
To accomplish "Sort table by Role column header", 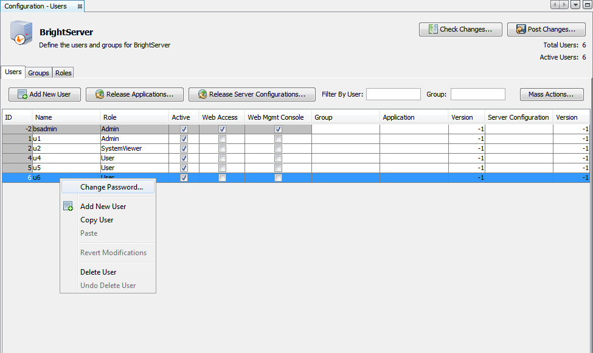I will pyautogui.click(x=134, y=117).
